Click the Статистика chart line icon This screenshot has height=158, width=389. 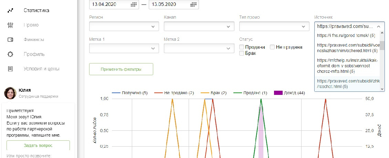[x=10, y=10]
